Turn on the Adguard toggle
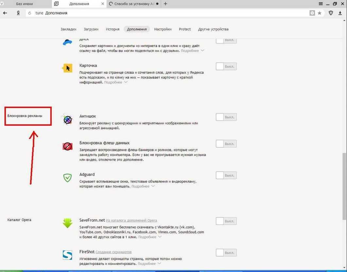 226,175
